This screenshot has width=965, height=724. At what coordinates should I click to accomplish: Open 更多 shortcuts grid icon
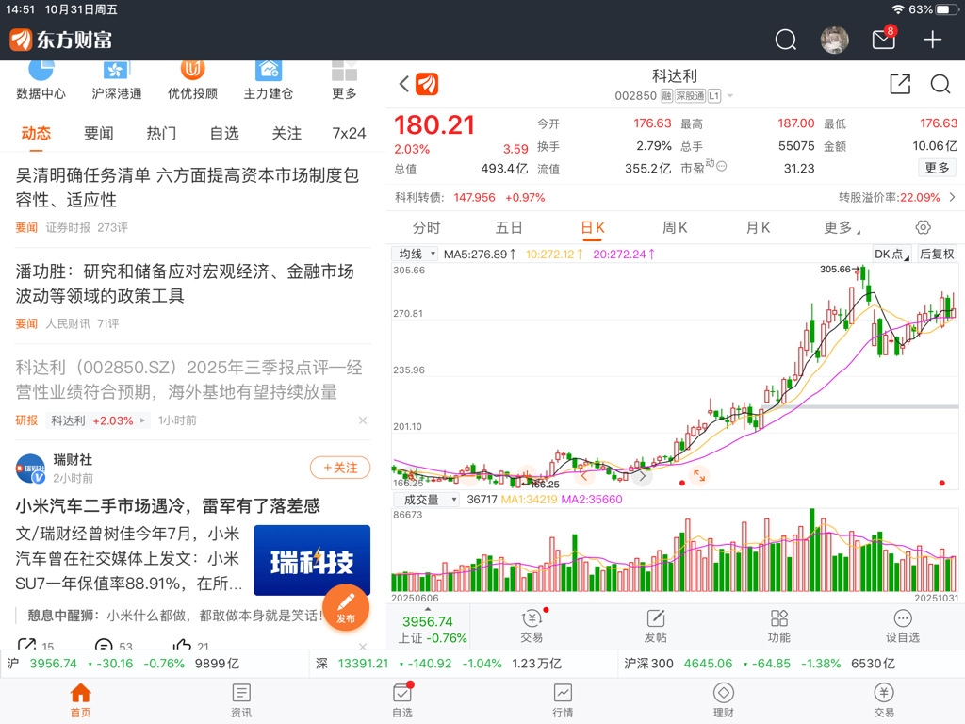tap(344, 80)
